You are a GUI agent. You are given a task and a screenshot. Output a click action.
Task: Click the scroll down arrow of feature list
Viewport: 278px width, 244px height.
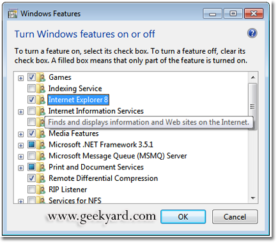coord(253,198)
